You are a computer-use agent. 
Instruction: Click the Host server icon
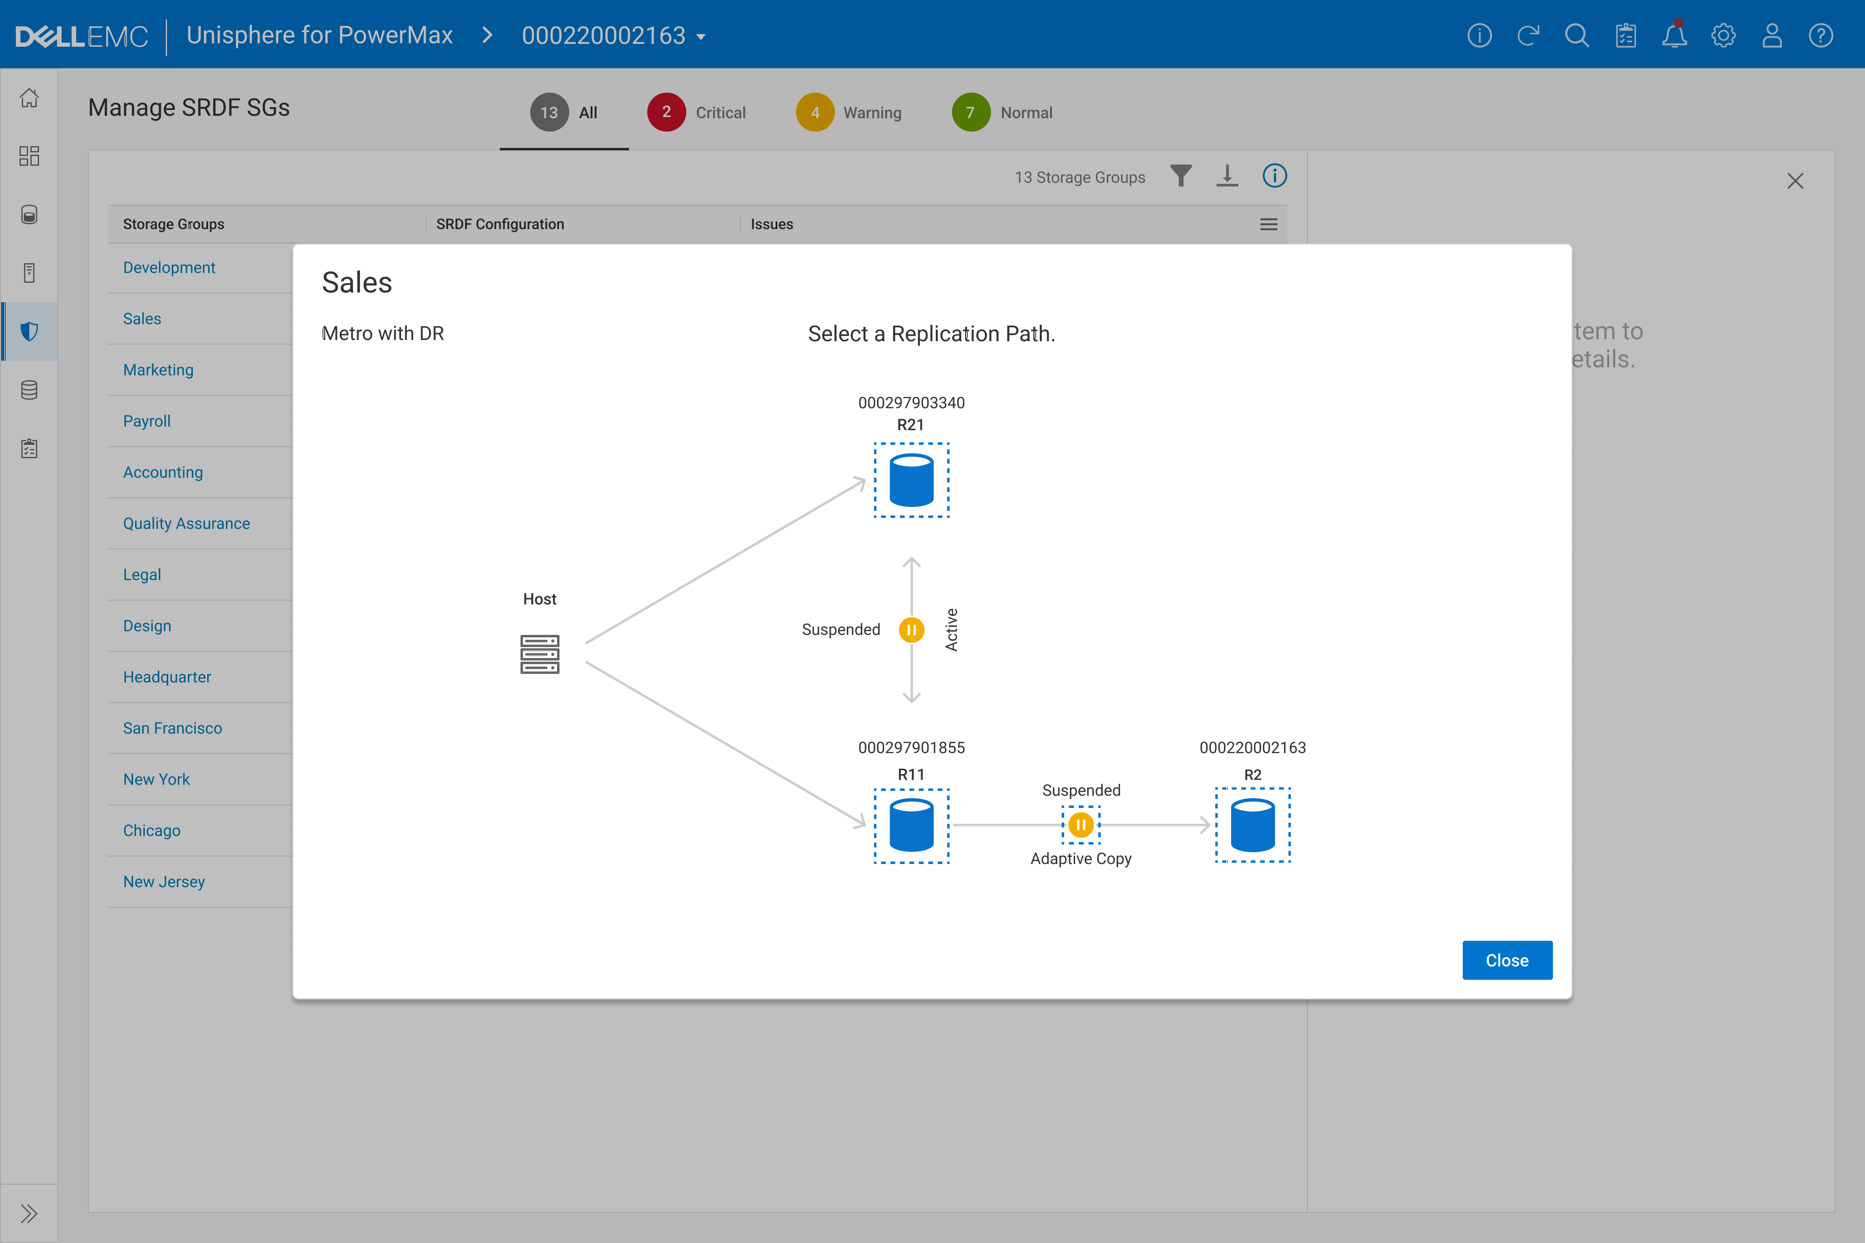tap(539, 654)
